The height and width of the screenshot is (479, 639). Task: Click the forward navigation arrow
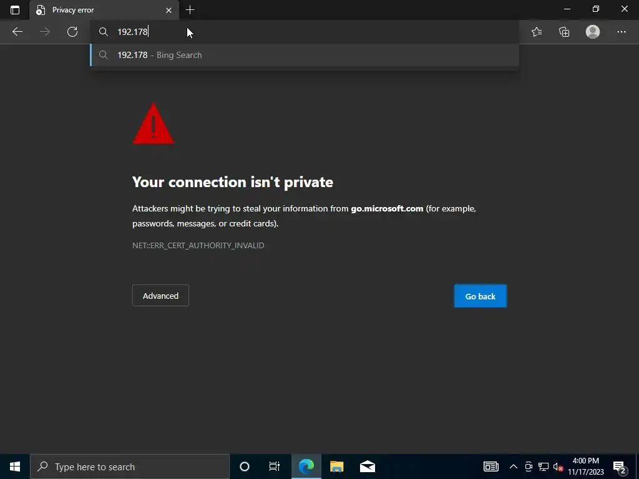point(45,32)
